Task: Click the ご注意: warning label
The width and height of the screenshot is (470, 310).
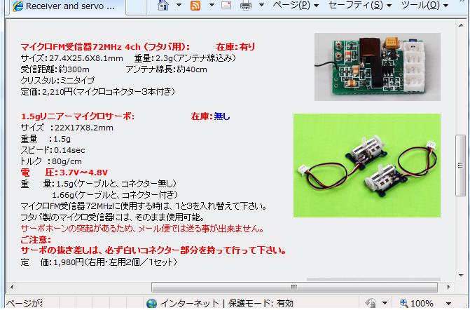Action: tap(36, 240)
